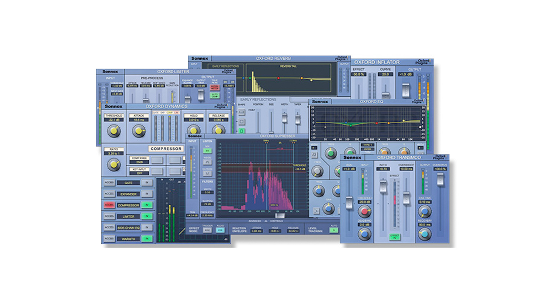This screenshot has width=548, height=302.
Task: Click the Rise Time knob in TransMod
Action: [425, 212]
